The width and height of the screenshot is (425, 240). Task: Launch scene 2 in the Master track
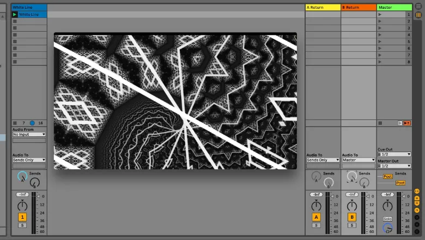(x=380, y=21)
